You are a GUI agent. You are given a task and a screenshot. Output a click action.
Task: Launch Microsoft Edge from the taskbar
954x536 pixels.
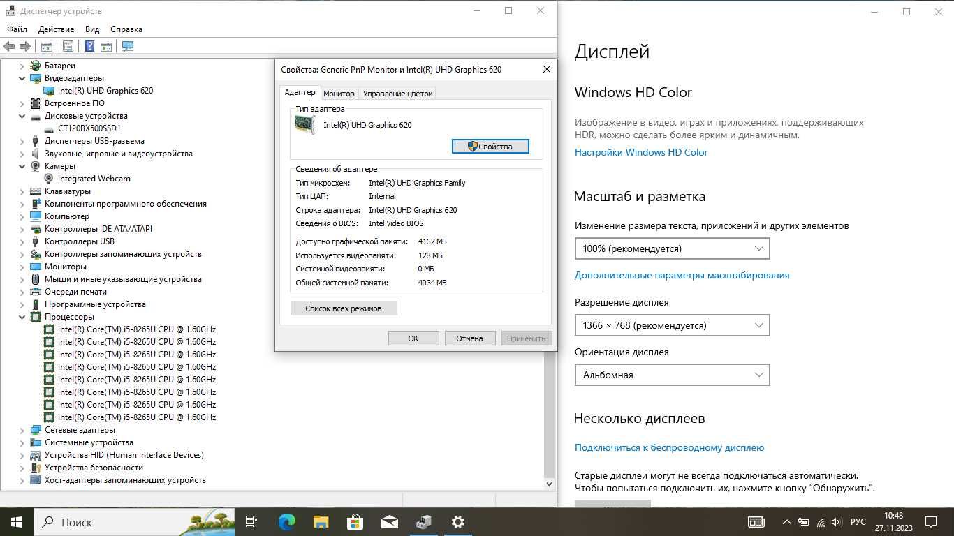(x=287, y=522)
